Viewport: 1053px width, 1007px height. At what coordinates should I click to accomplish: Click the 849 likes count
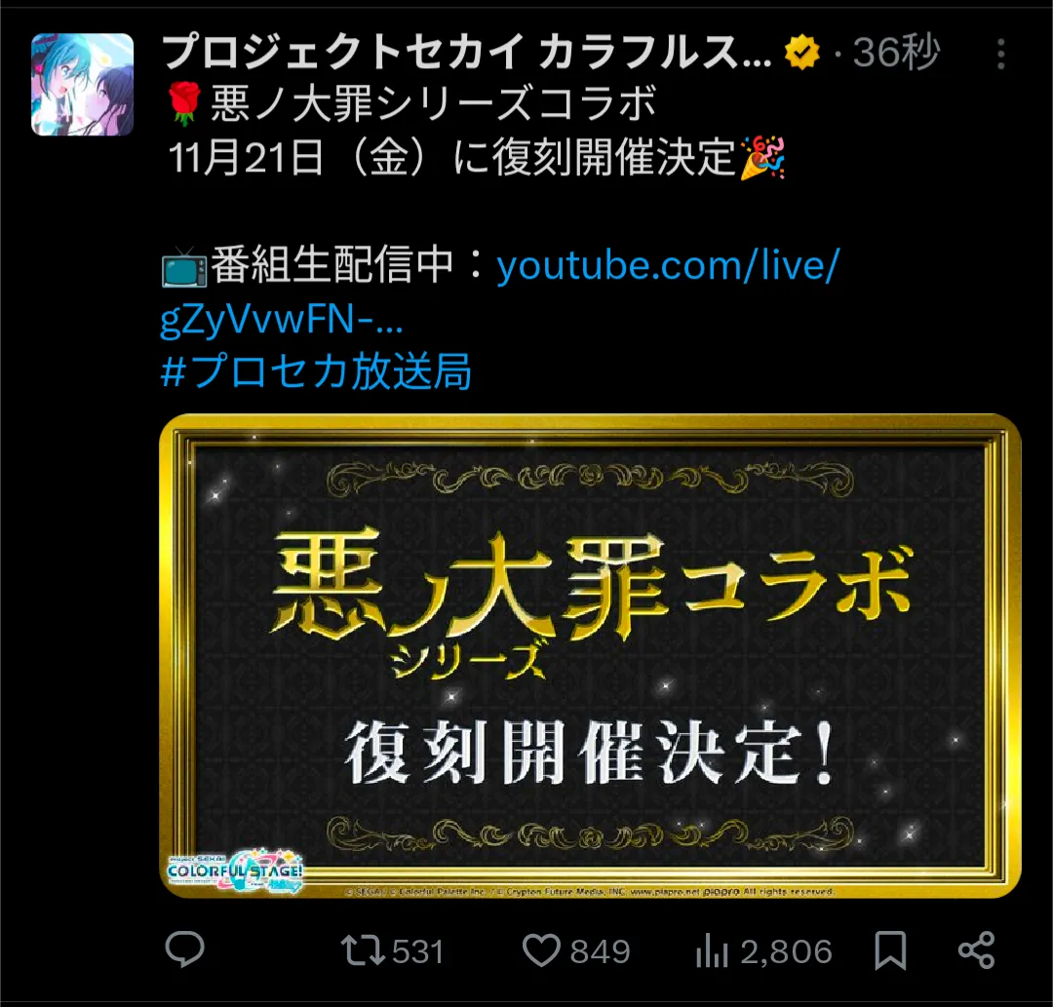tap(601, 951)
